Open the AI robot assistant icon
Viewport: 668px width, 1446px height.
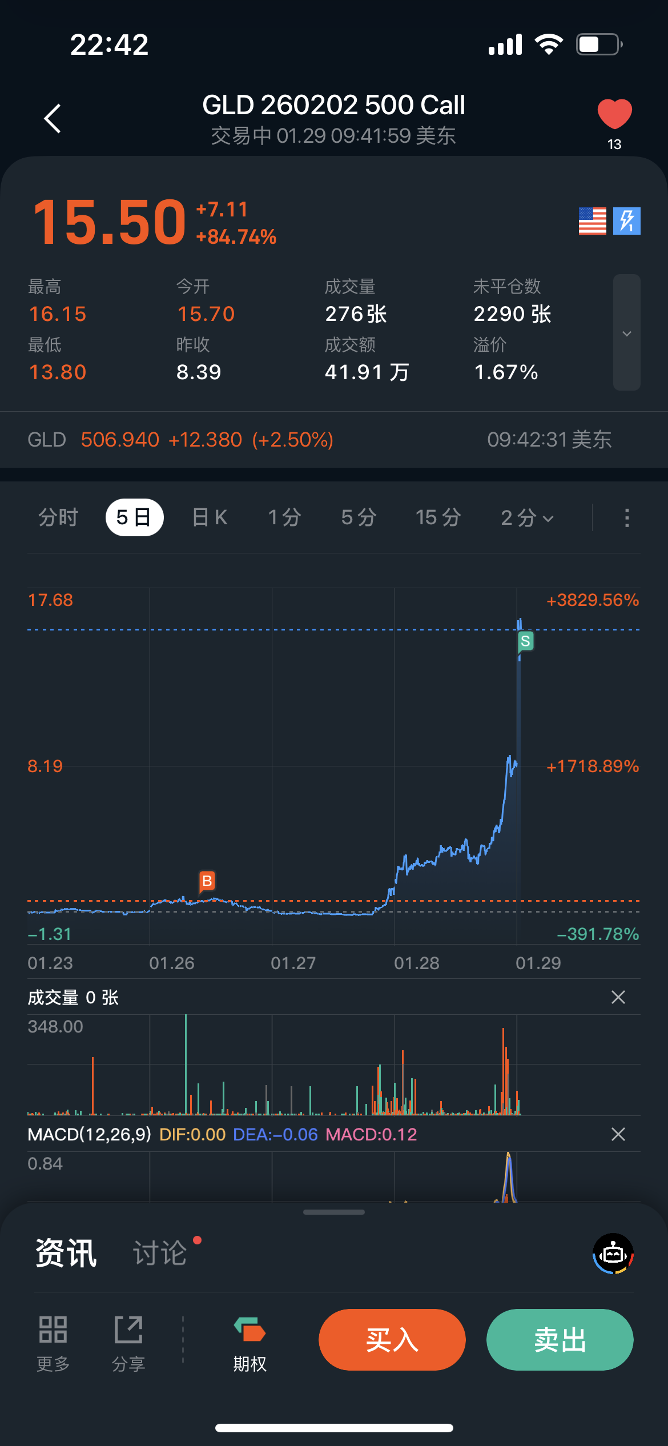pyautogui.click(x=613, y=1254)
